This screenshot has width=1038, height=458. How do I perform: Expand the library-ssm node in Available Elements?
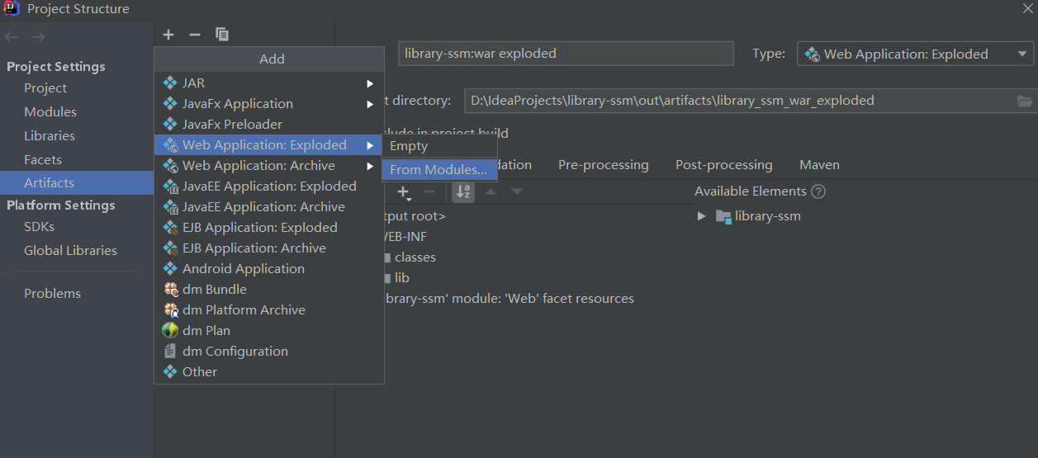(702, 216)
